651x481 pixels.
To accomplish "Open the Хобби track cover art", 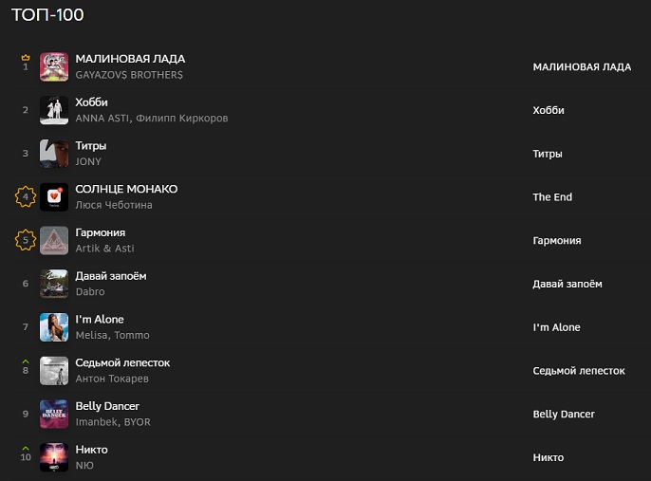I will tap(54, 110).
